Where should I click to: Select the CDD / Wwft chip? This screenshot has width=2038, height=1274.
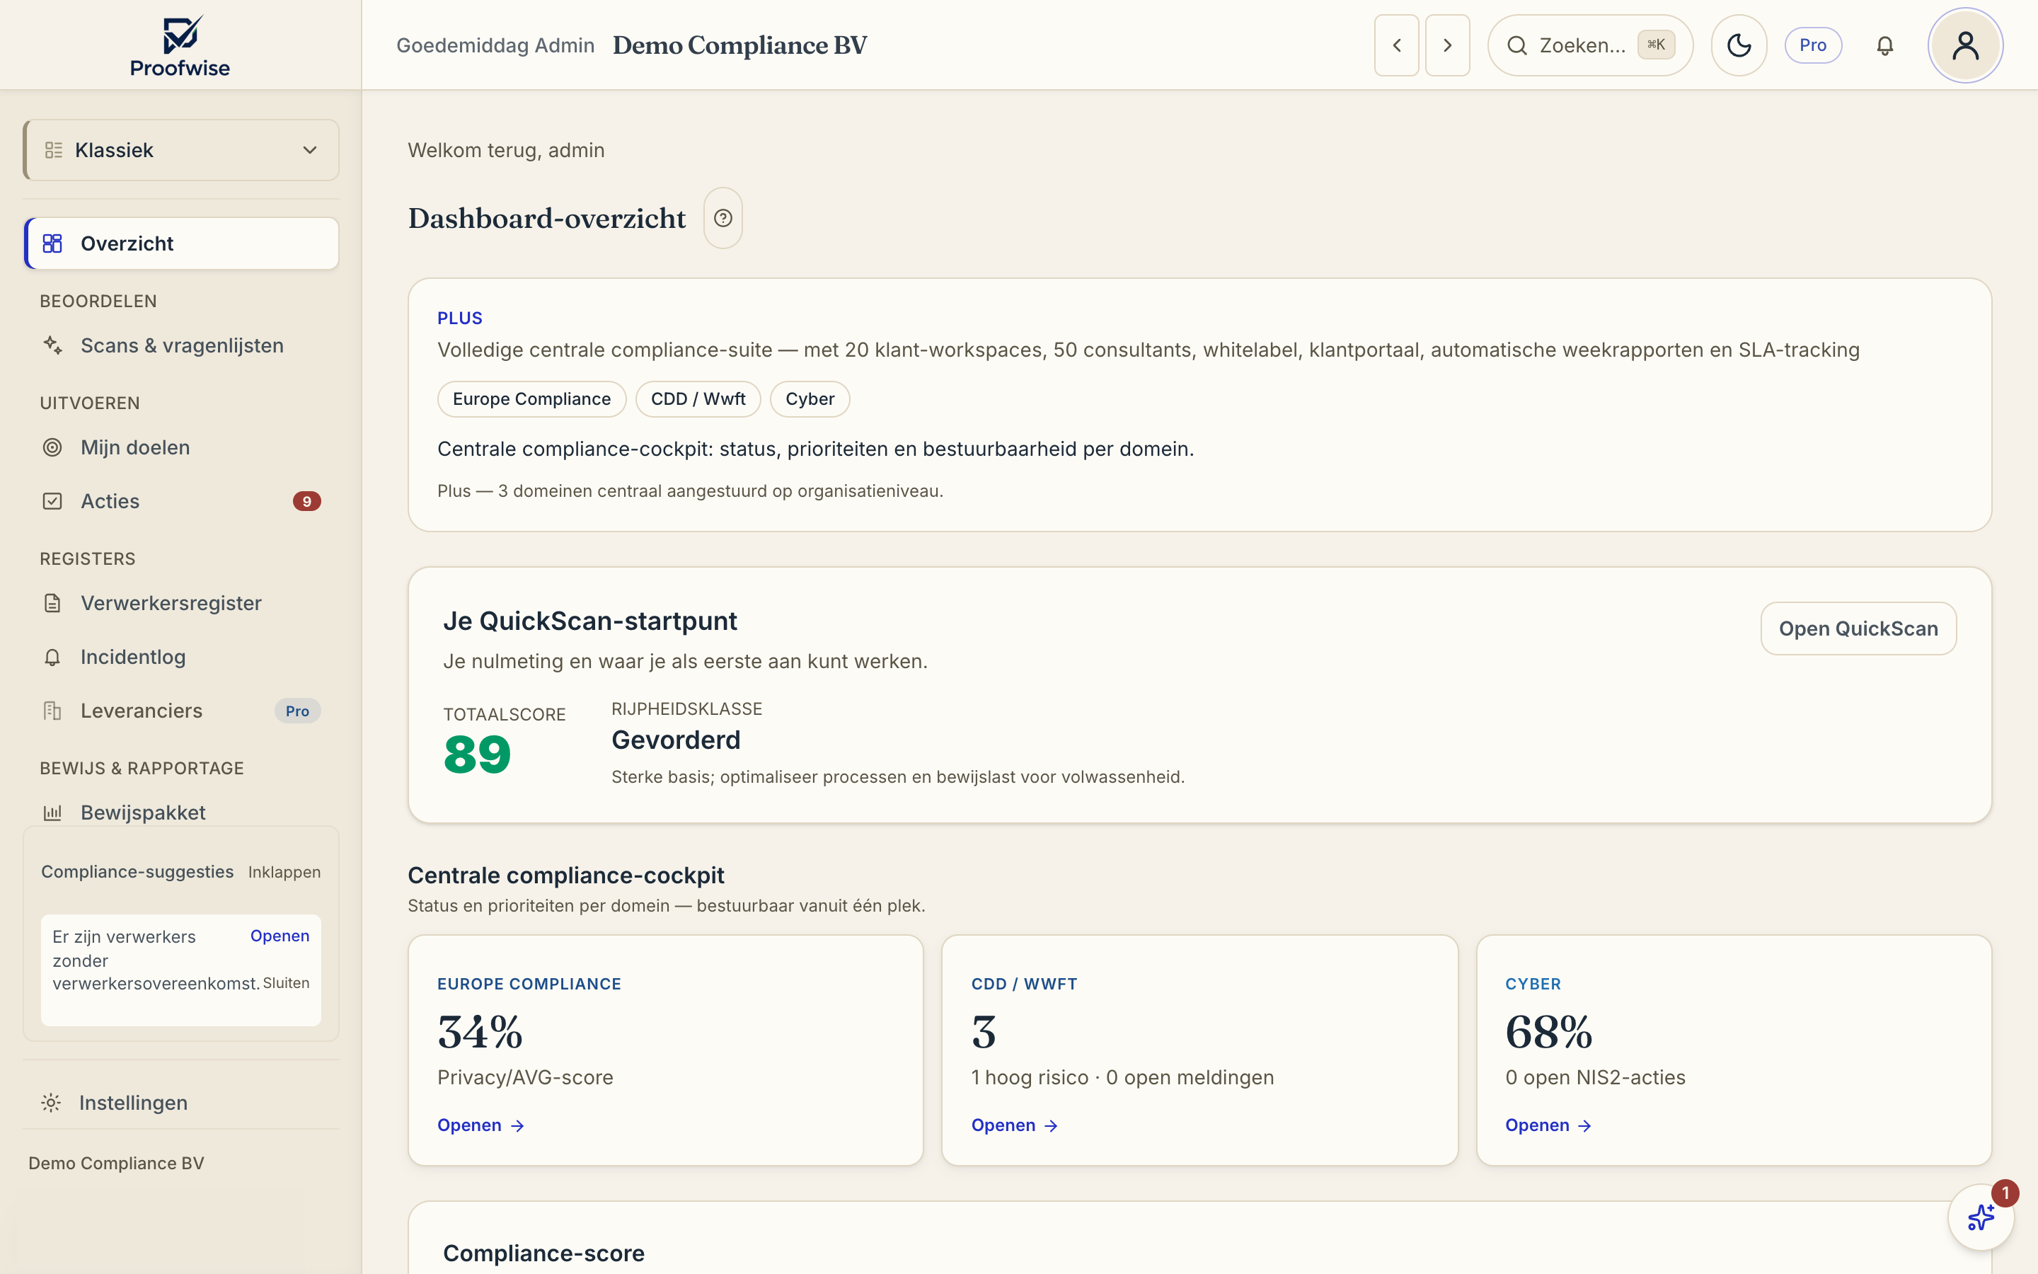pyautogui.click(x=698, y=399)
